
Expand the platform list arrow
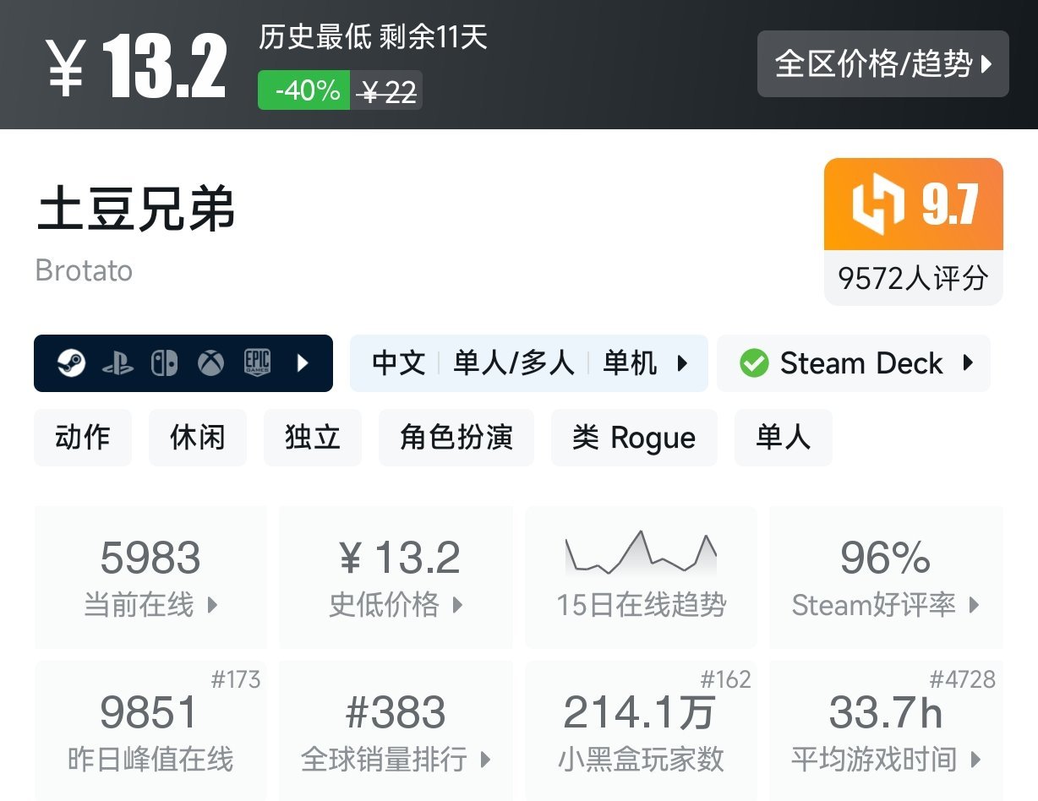pos(303,363)
